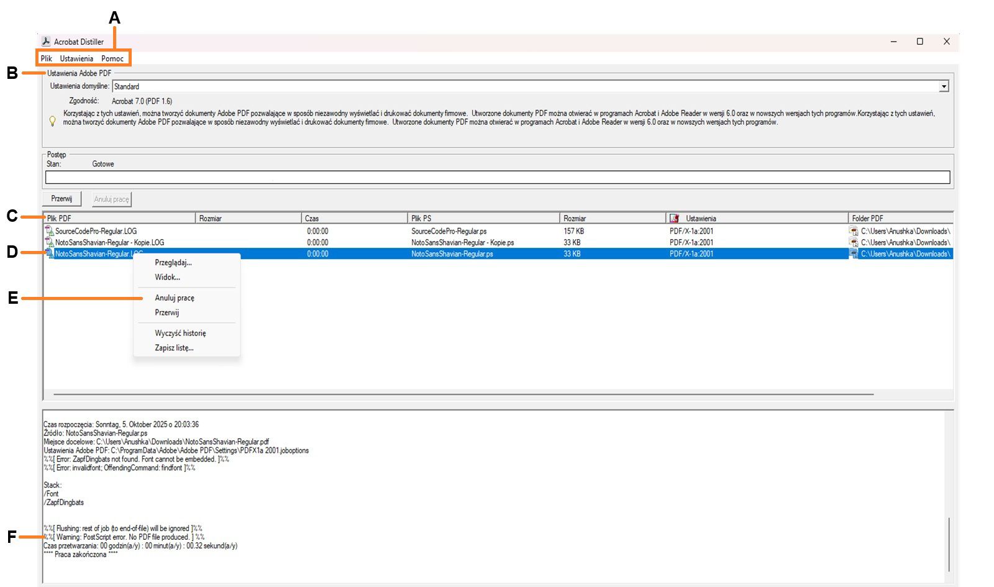Click the Acrobat 7.0 (PDF 1.6) compatibility text

point(142,101)
